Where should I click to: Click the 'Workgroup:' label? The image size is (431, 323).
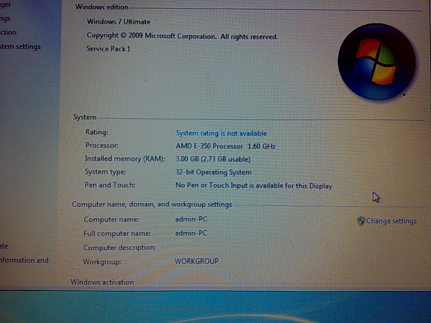(x=102, y=262)
